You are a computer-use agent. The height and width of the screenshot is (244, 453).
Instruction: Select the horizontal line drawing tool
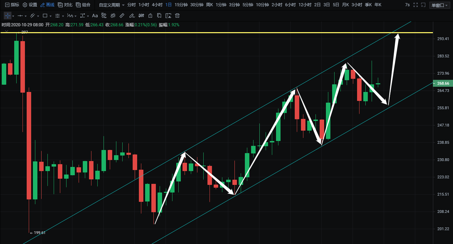click(20, 16)
